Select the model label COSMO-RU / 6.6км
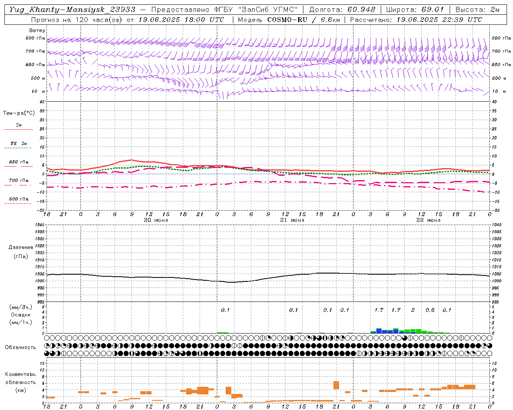Screen dimensions: 513x410 pos(304,20)
